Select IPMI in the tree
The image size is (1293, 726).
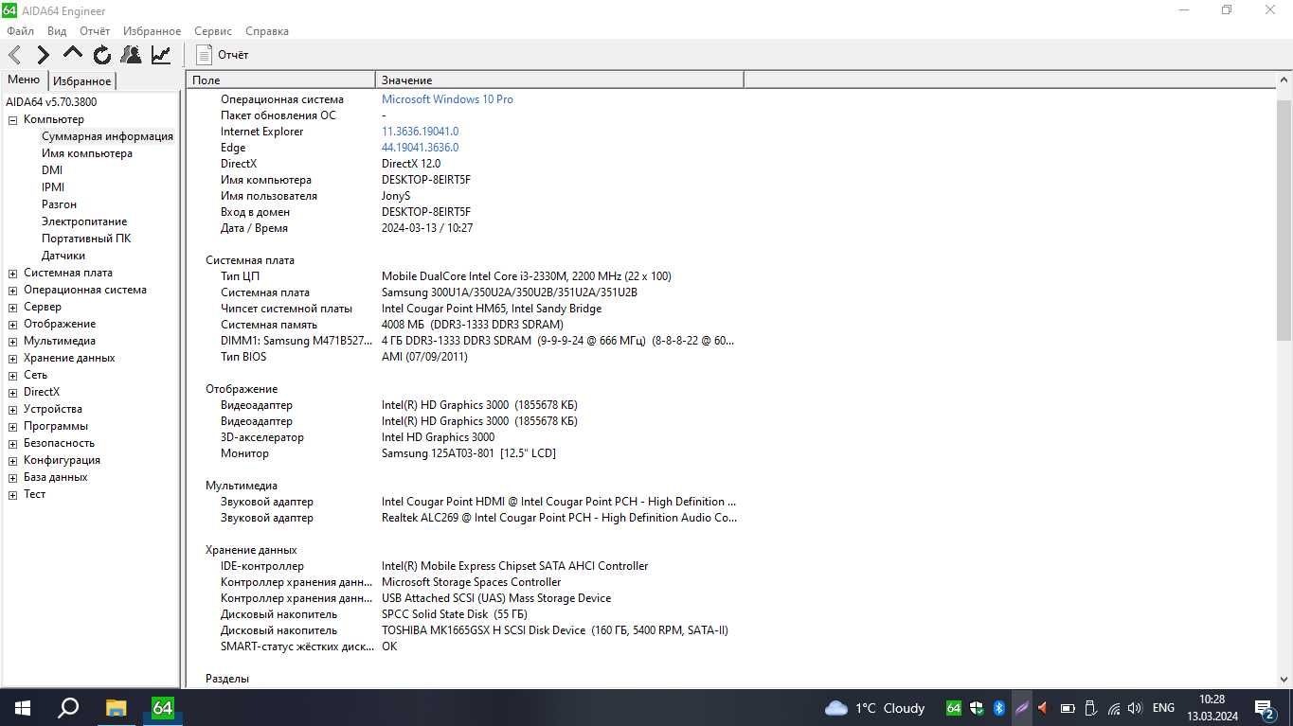pyautogui.click(x=53, y=187)
